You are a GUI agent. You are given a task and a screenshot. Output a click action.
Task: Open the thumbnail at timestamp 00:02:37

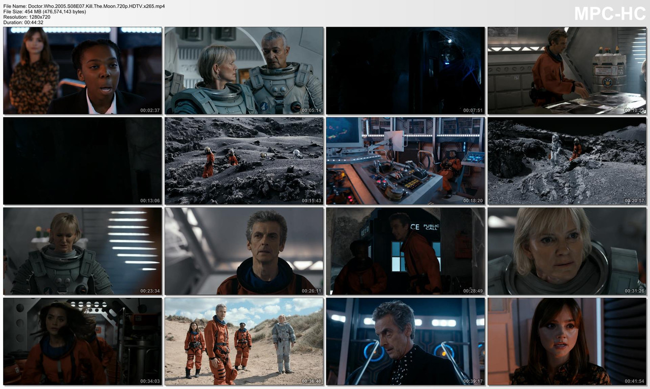[81, 70]
